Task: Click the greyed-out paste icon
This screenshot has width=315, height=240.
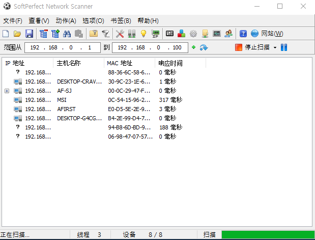Action: (79, 34)
